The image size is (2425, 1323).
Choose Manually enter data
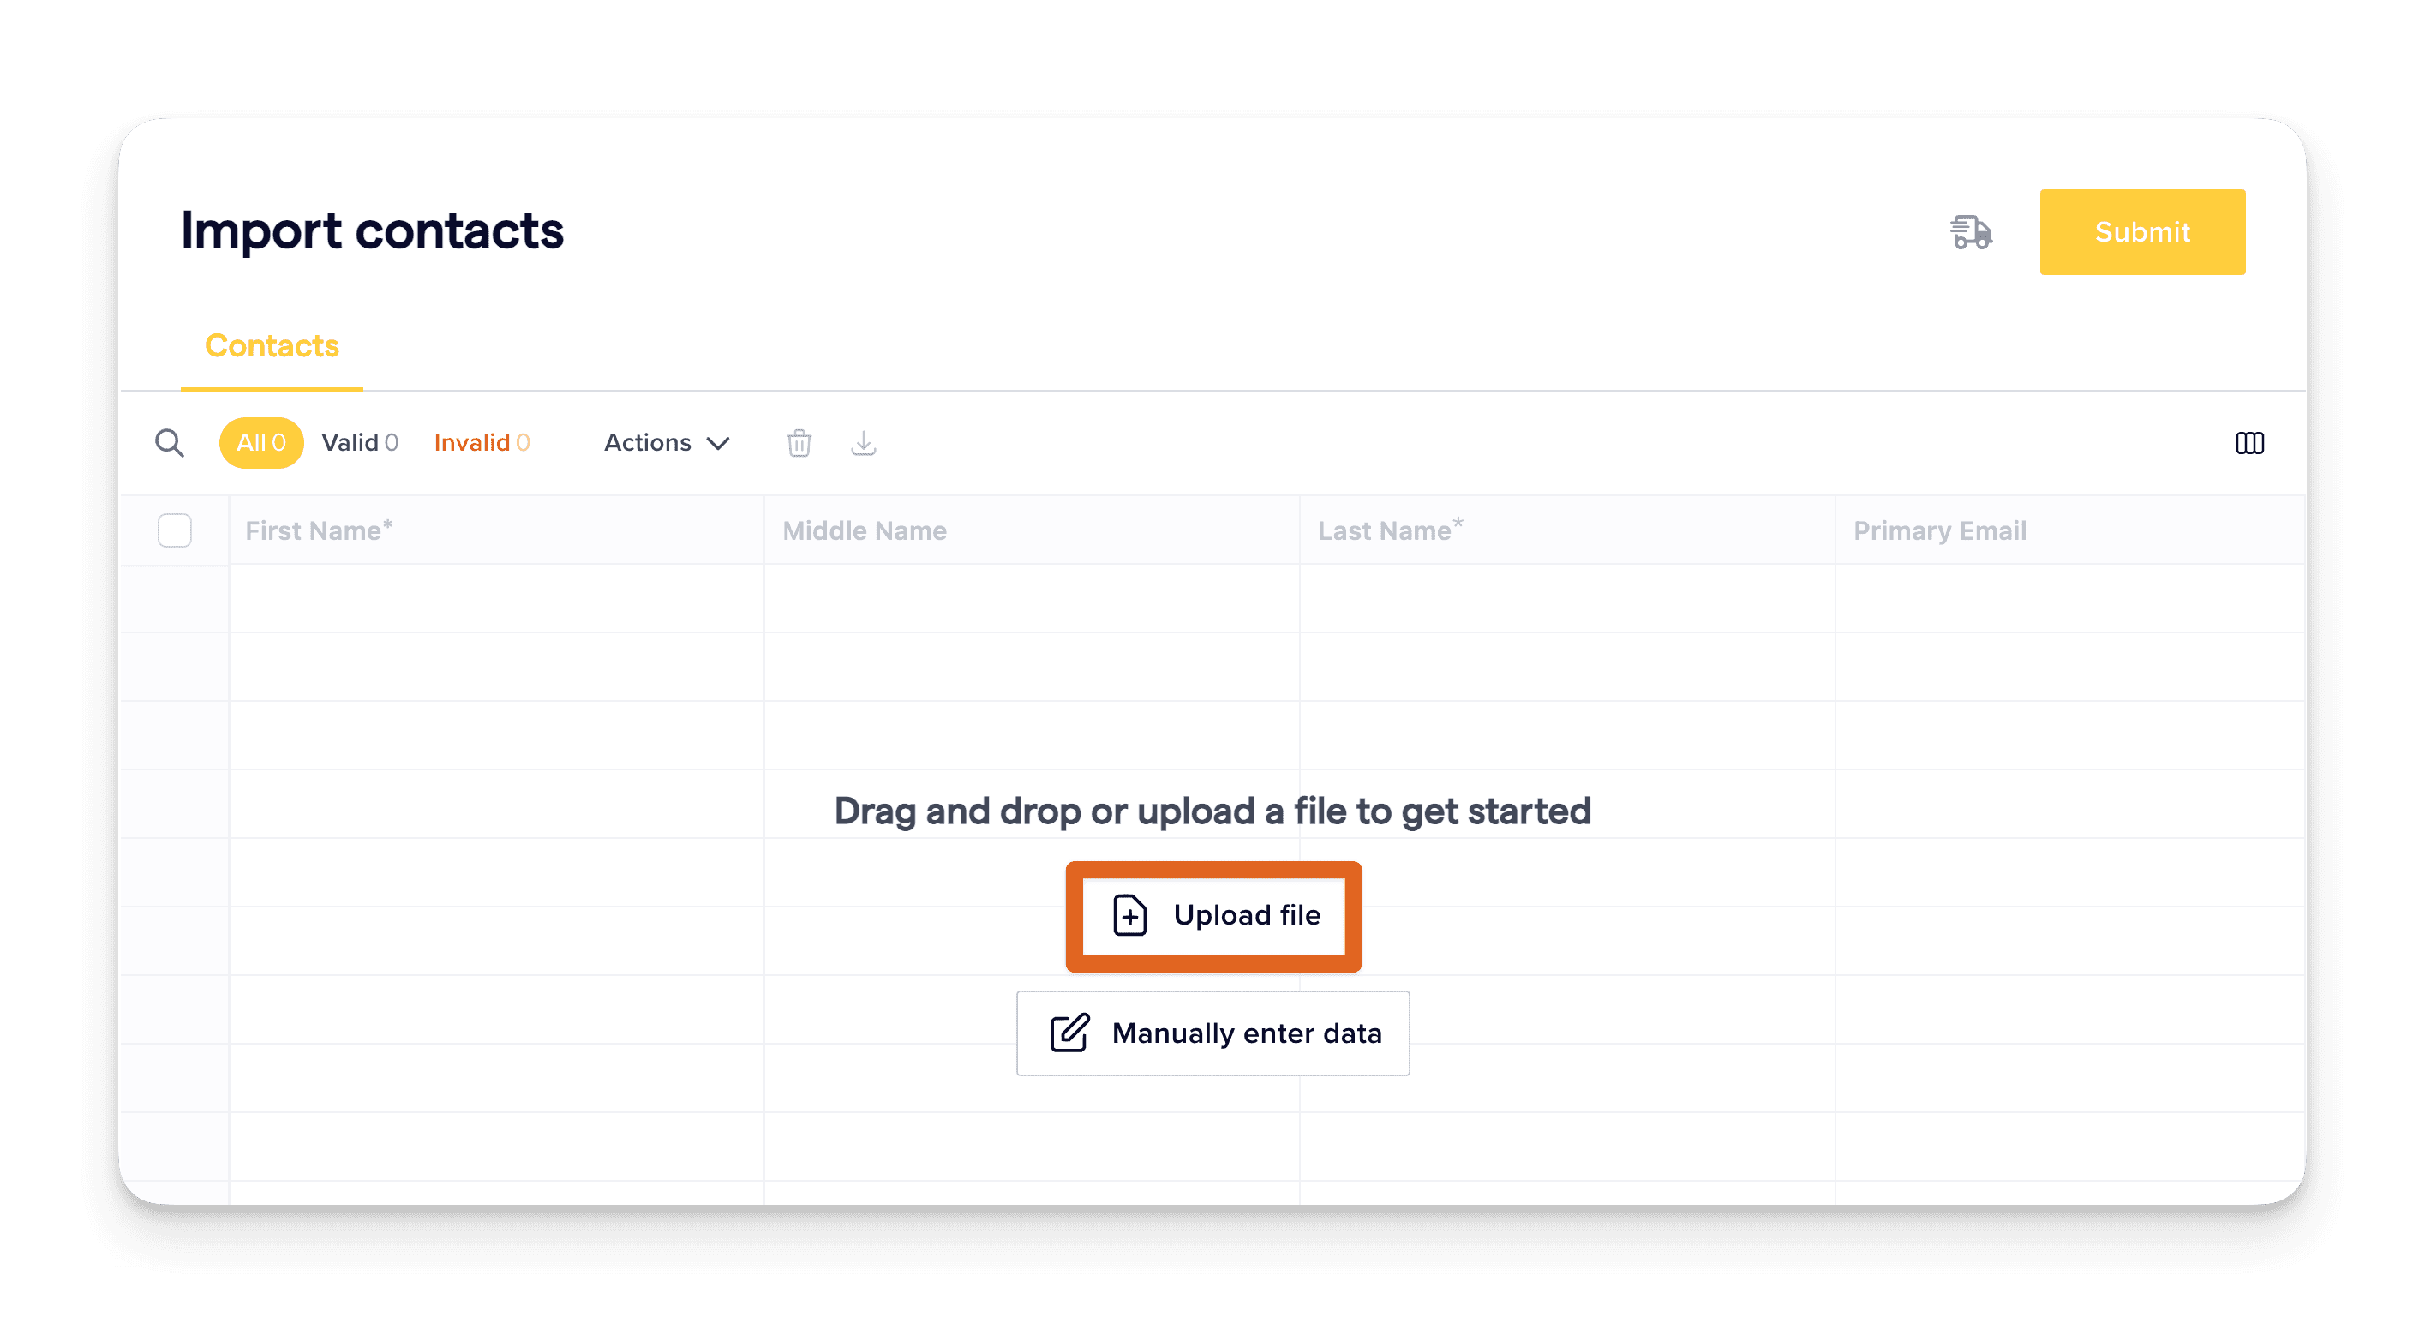[1213, 1033]
